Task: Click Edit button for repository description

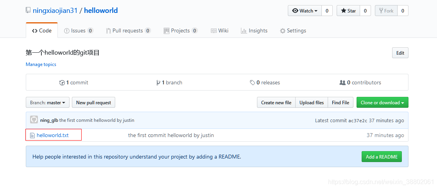Action: pyautogui.click(x=400, y=53)
